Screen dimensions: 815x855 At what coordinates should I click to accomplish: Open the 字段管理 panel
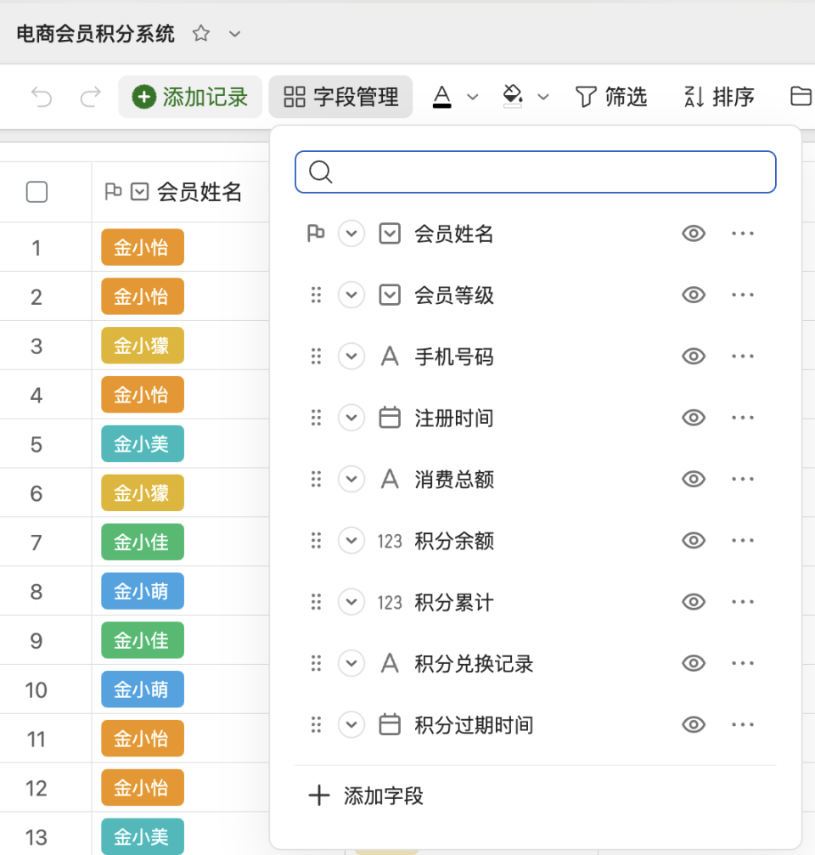pos(340,97)
